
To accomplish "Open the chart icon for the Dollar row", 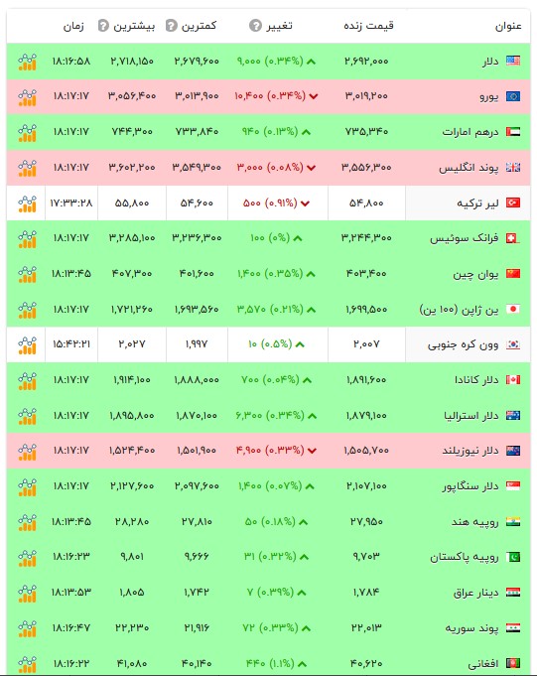I will click(x=27, y=62).
